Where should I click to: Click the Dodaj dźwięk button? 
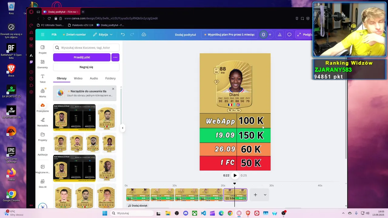(x=138, y=206)
